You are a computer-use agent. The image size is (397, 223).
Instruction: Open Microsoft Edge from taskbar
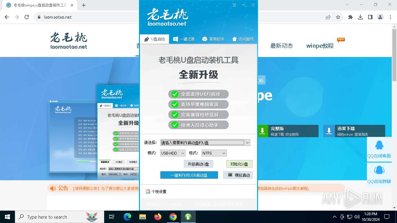(127, 217)
